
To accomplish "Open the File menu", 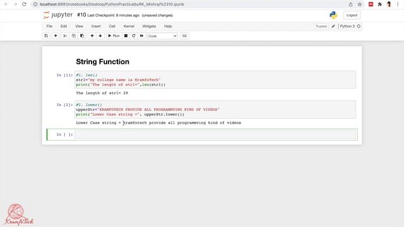I will (x=49, y=26).
